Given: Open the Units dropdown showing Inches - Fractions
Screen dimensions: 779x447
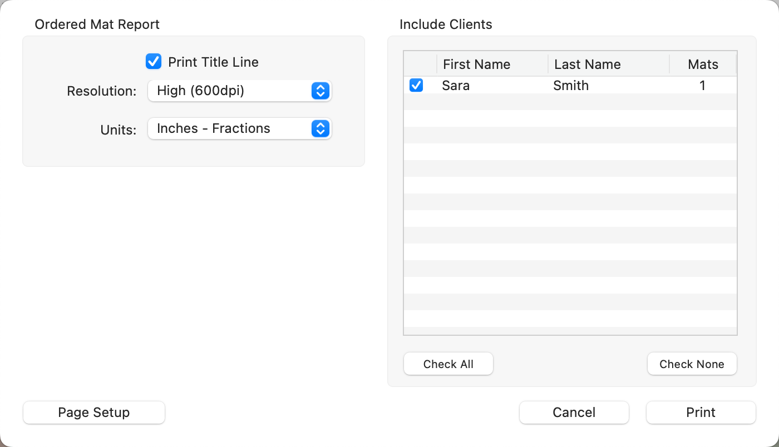Looking at the screenshot, I should click(x=239, y=128).
